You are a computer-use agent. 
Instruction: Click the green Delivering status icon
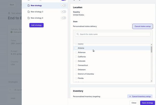click(11, 32)
